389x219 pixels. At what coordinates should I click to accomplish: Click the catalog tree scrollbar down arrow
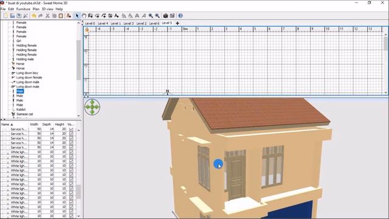78,116
